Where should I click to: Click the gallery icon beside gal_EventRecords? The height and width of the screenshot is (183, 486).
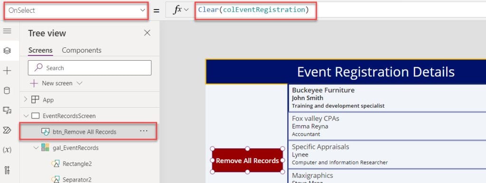pyautogui.click(x=45, y=148)
